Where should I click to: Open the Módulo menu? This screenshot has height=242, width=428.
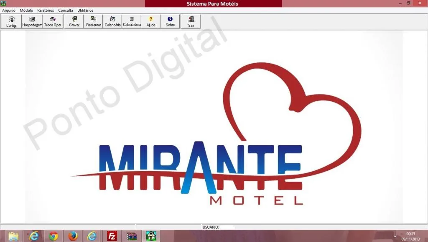point(26,10)
